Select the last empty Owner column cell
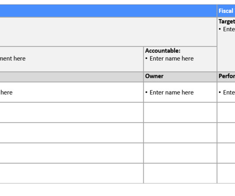The width and height of the screenshot is (235, 196). pos(180,173)
